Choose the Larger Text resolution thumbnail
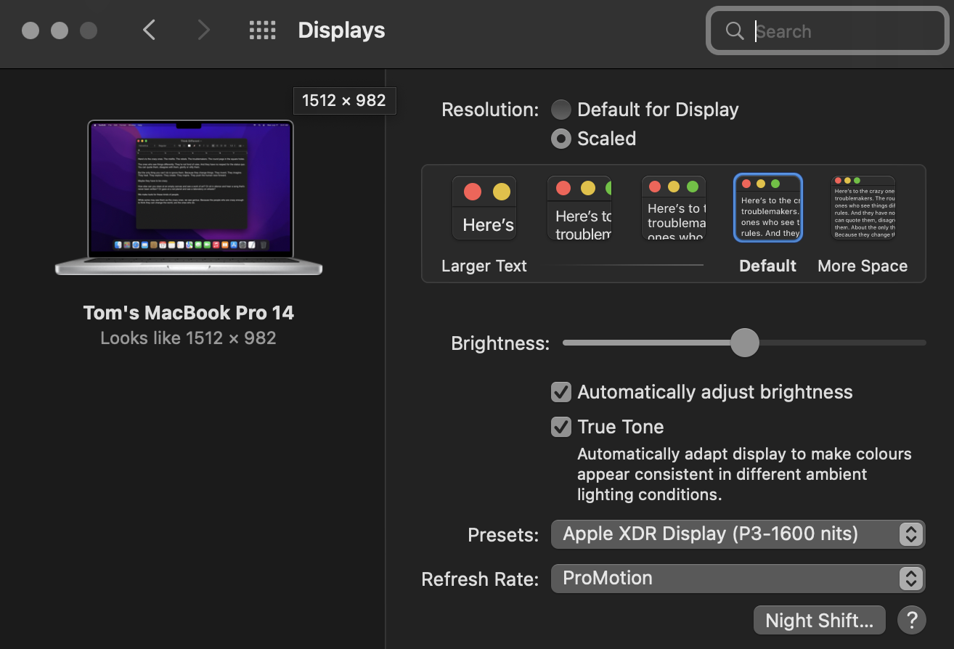This screenshot has height=649, width=954. click(484, 208)
